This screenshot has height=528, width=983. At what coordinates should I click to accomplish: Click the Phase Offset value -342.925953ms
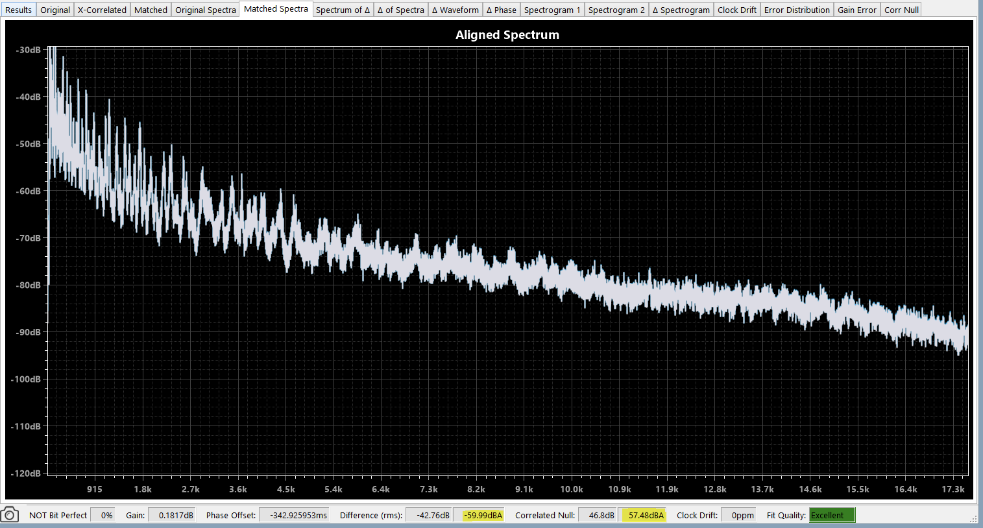coord(294,515)
